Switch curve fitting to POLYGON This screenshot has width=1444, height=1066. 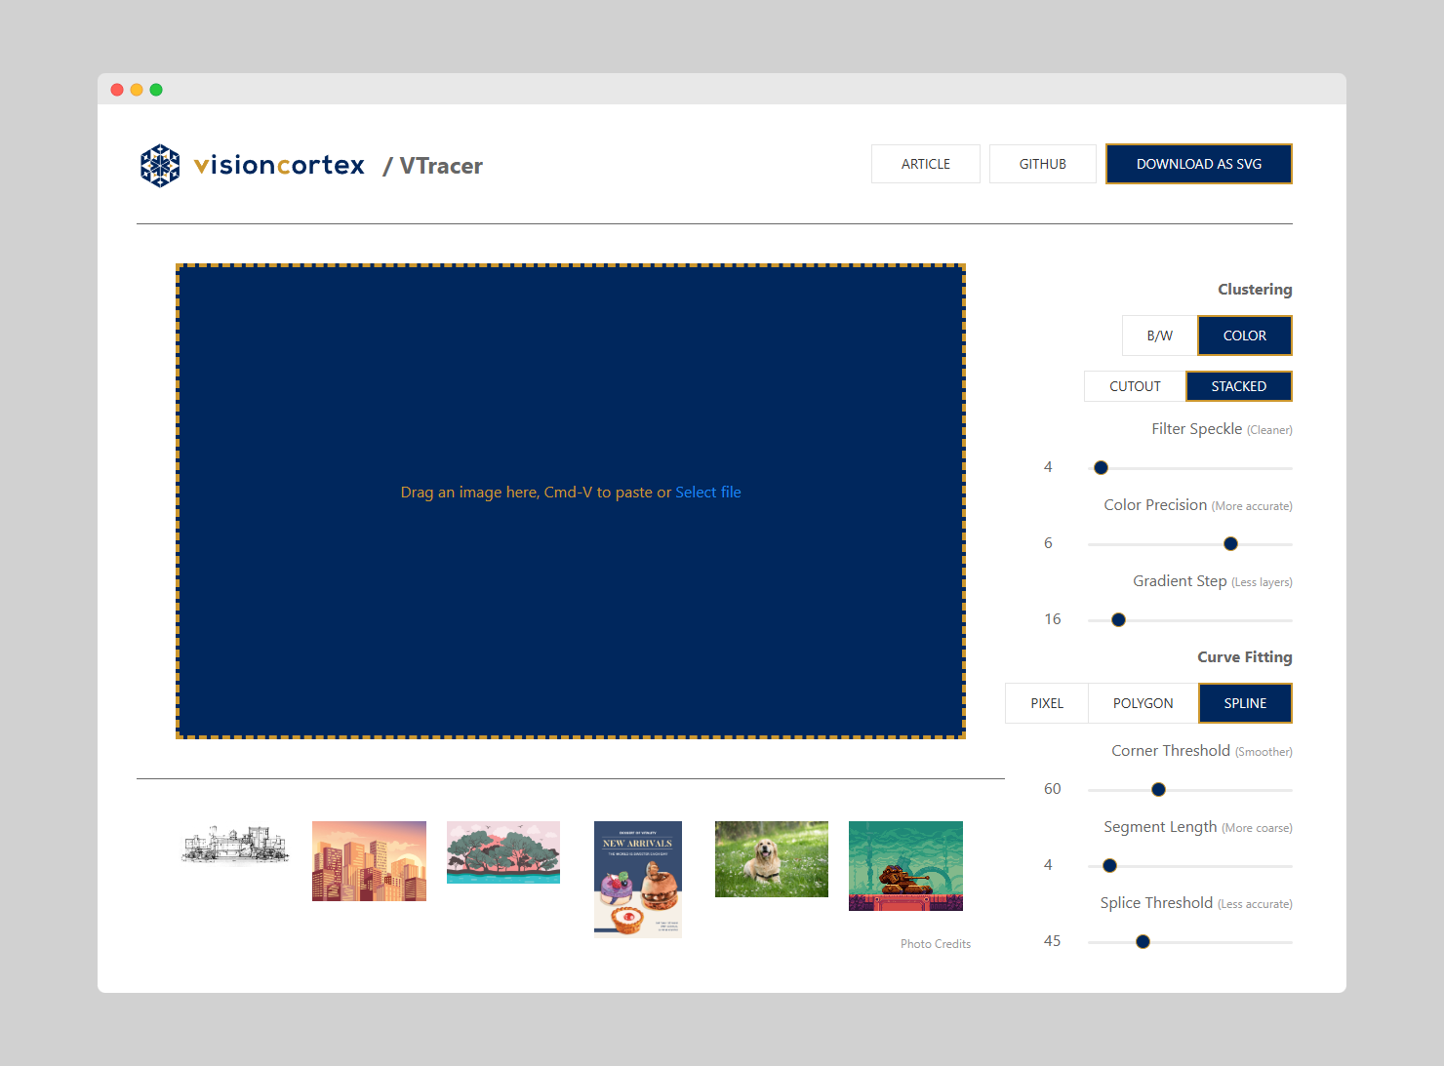[1143, 703]
